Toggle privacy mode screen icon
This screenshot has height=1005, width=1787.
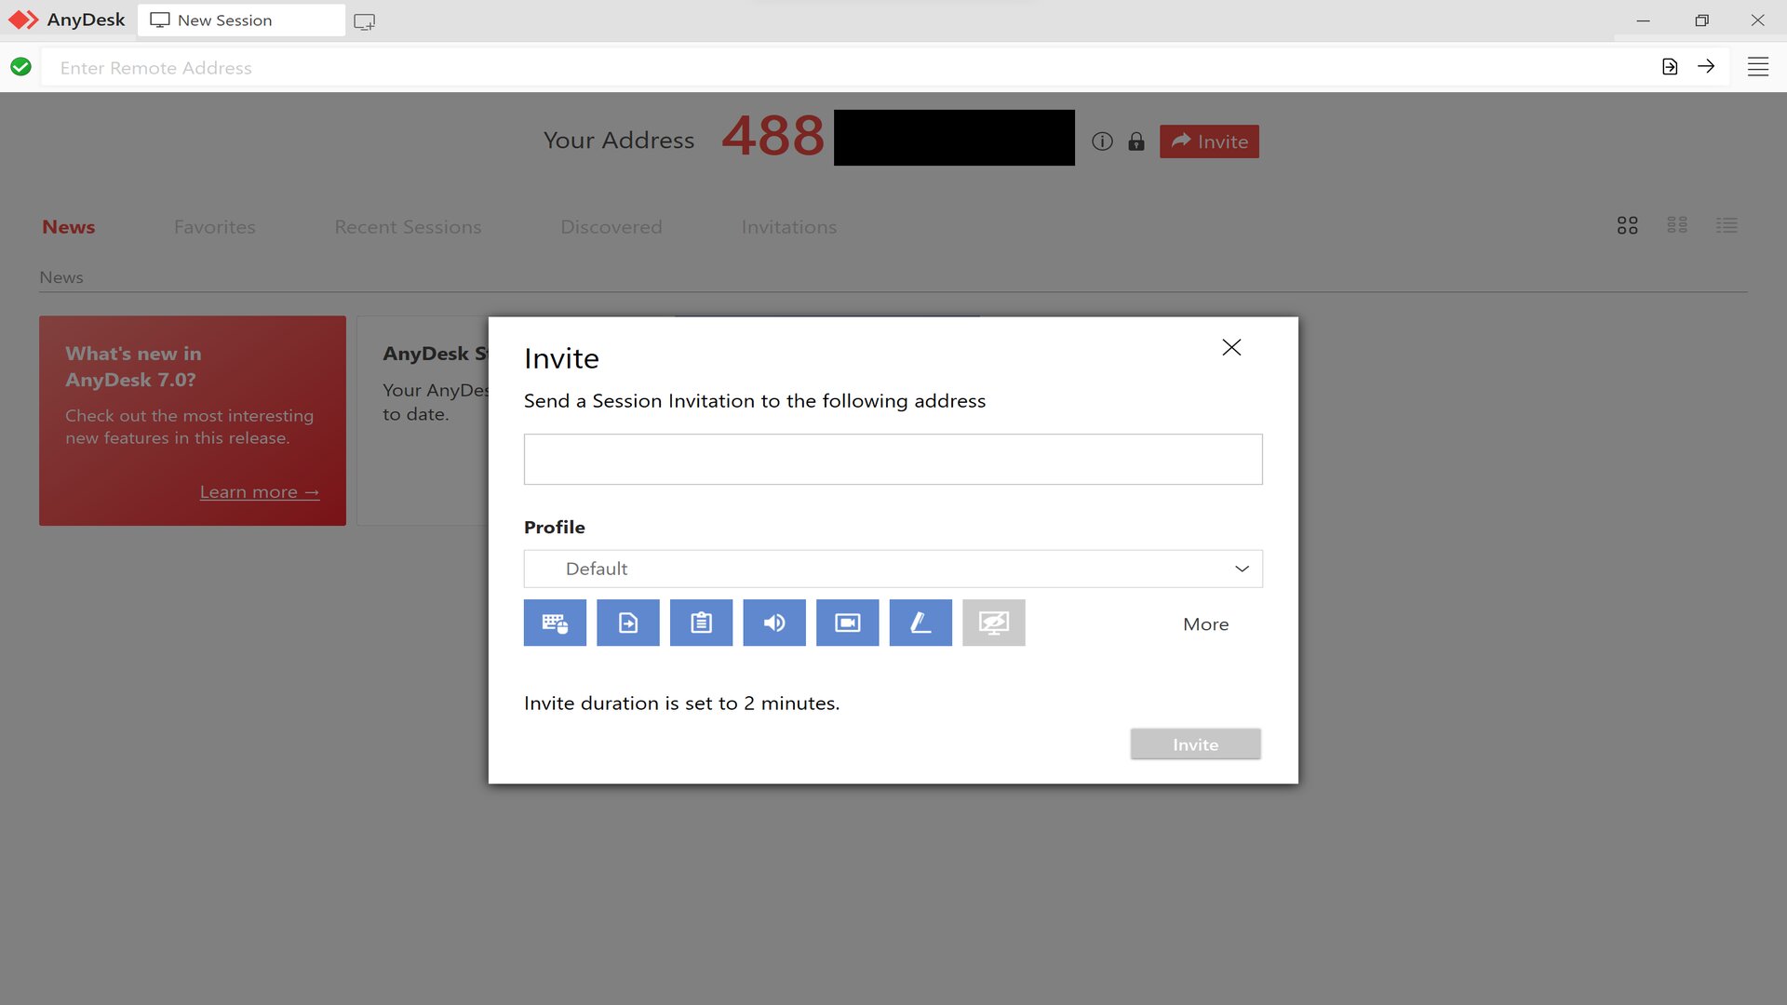click(994, 623)
